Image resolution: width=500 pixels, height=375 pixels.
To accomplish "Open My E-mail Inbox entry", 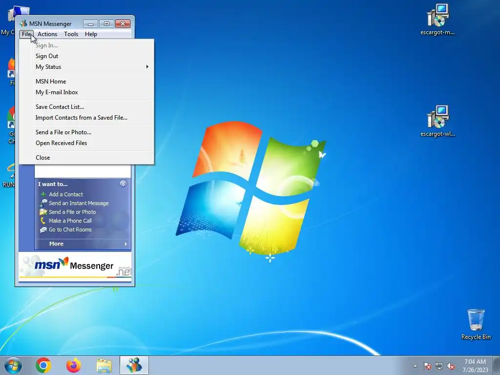I will point(86,92).
